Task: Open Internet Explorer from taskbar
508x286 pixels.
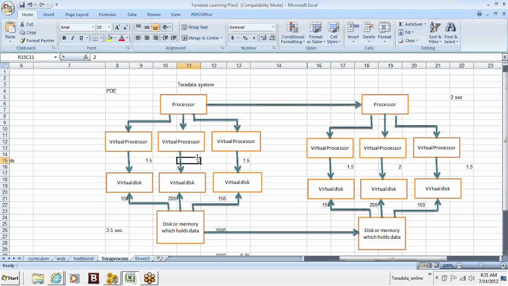Action: point(56,278)
